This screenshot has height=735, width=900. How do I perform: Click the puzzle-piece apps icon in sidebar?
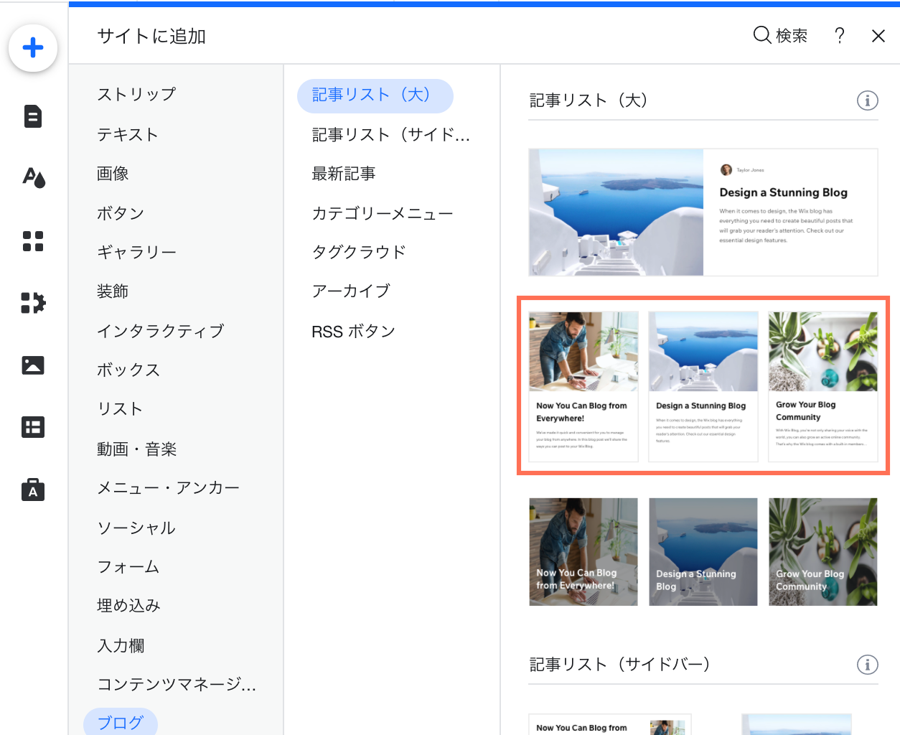click(33, 303)
